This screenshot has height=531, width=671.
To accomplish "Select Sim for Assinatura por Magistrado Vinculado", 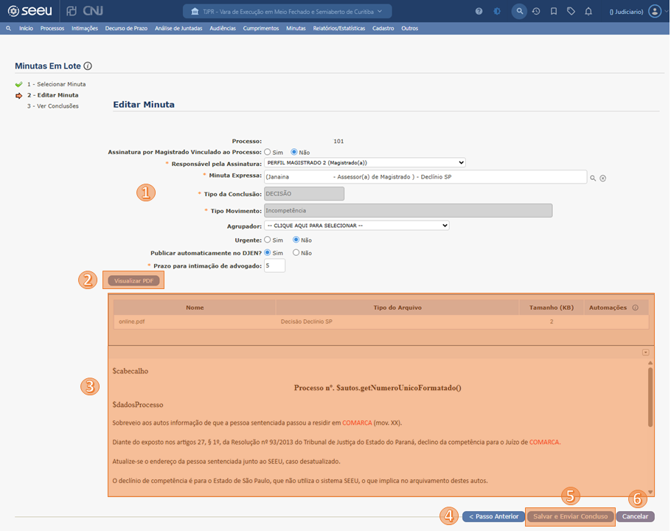I will (x=268, y=152).
